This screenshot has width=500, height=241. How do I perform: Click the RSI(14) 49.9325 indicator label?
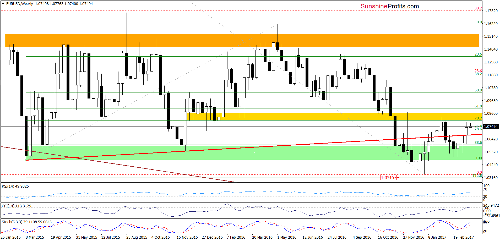point(15,186)
